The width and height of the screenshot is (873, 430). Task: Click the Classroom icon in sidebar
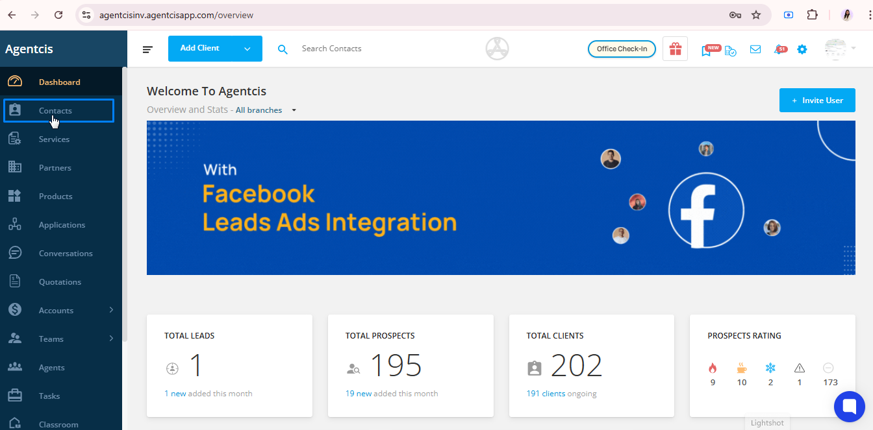tap(15, 423)
